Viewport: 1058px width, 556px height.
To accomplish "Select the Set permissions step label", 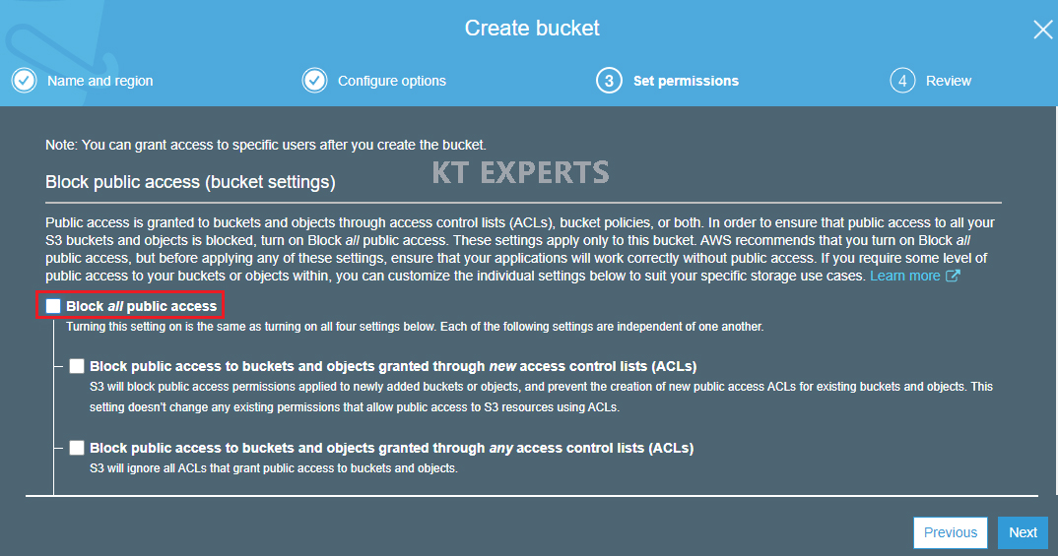I will (686, 81).
